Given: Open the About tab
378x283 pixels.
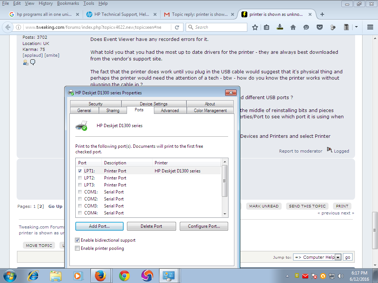Looking at the screenshot, I should point(210,104).
